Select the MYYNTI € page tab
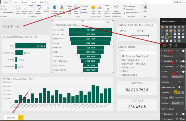Screen dimensions: 186x121 [x=11, y=118]
